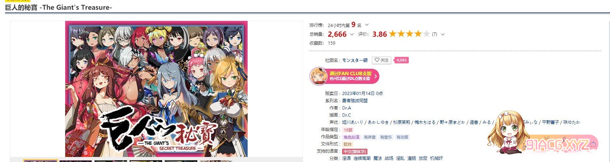
Task: Expand the rating breakdown chevron beside (7)
Action: tap(442, 34)
